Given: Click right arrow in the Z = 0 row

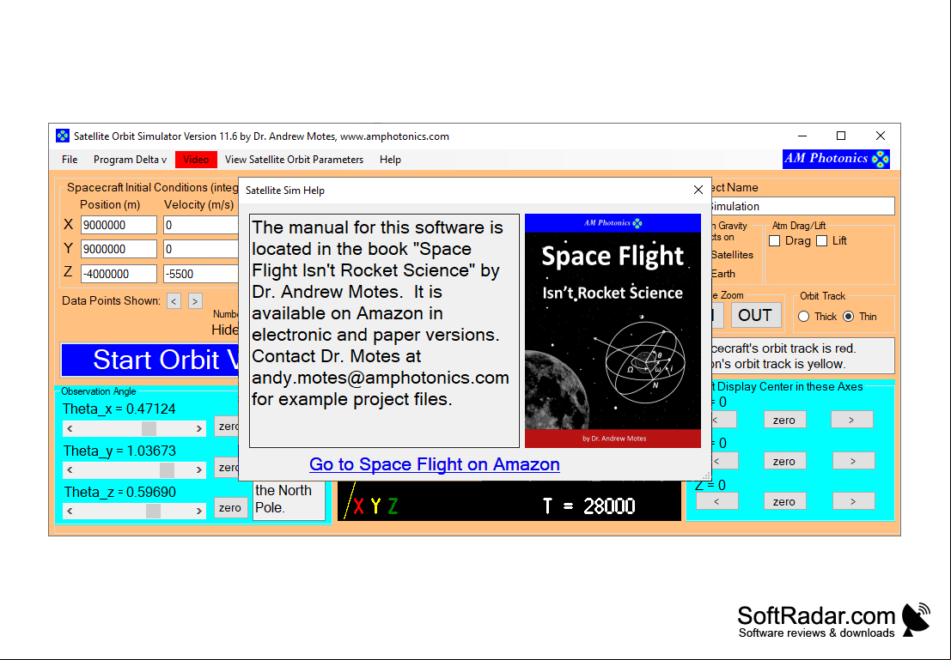Looking at the screenshot, I should (x=853, y=501).
